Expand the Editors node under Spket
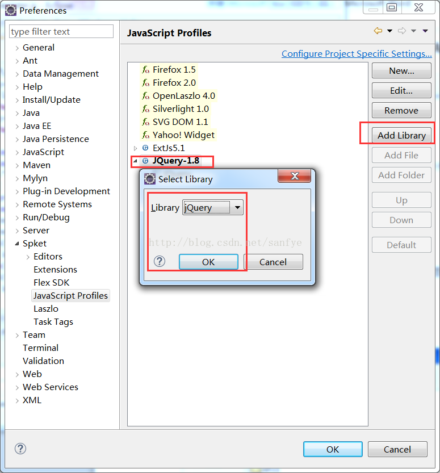The width and height of the screenshot is (440, 473). pos(28,257)
